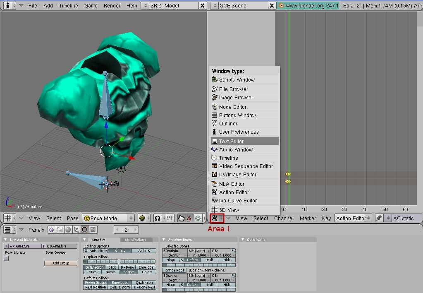Click Hinge for the BO:armor bone

click(171, 285)
